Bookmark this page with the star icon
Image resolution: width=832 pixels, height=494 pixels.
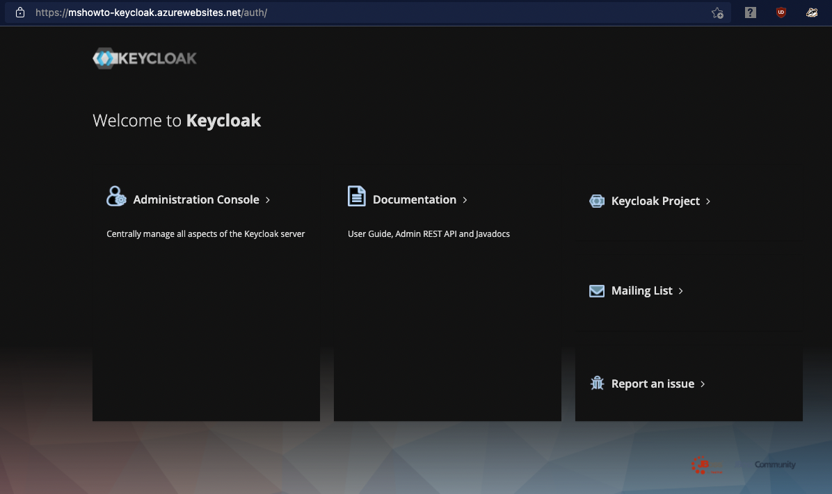point(717,13)
